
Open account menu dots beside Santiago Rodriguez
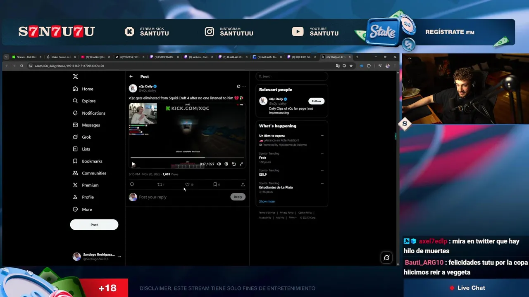pos(119,257)
